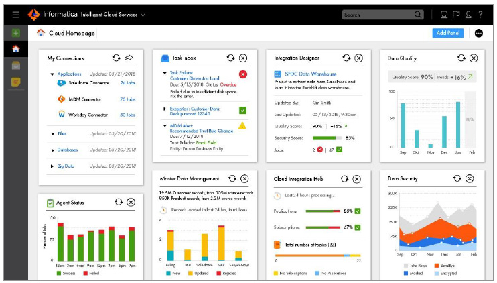Close the Cloud Integration Hub panel

click(356, 179)
